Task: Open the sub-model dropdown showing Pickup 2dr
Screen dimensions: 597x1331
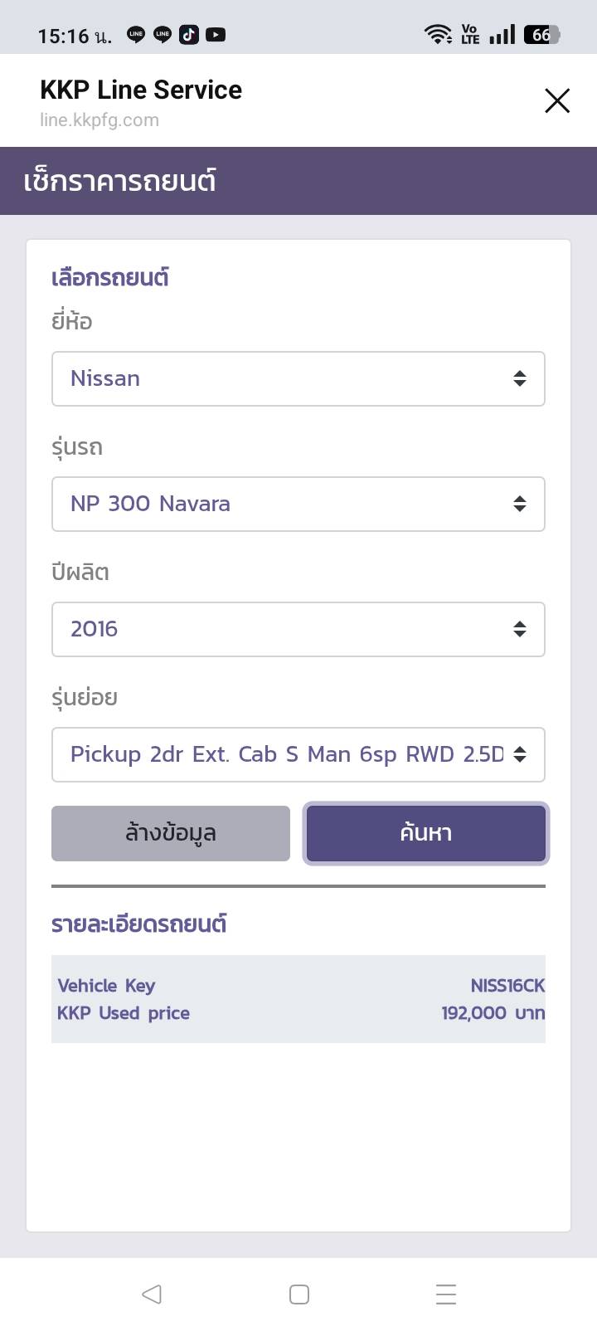Action: tap(298, 754)
